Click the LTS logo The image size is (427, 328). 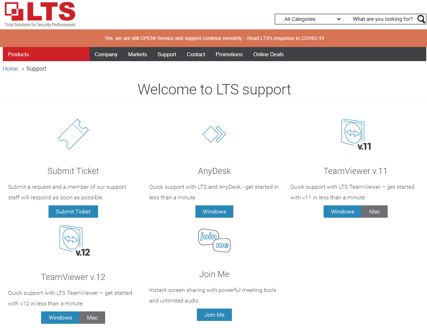coord(40,14)
